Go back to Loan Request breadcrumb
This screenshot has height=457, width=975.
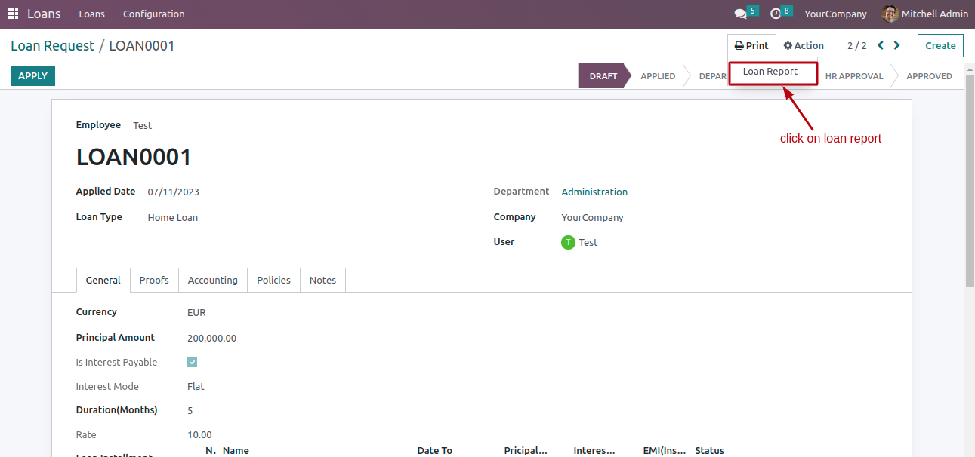[x=53, y=46]
